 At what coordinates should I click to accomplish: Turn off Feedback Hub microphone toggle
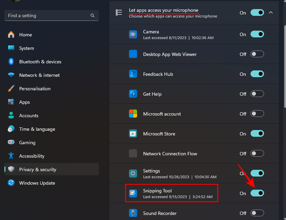click(x=257, y=74)
